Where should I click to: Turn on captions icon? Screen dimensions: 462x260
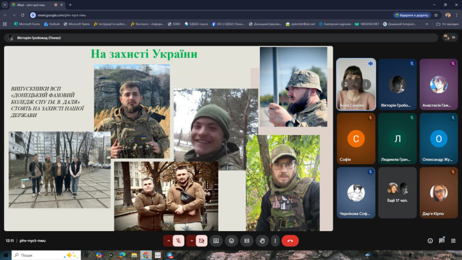[247, 241]
